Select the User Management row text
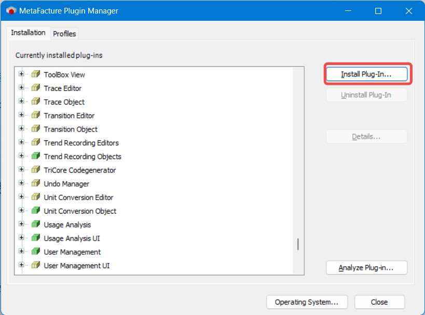The image size is (425, 315). (72, 252)
